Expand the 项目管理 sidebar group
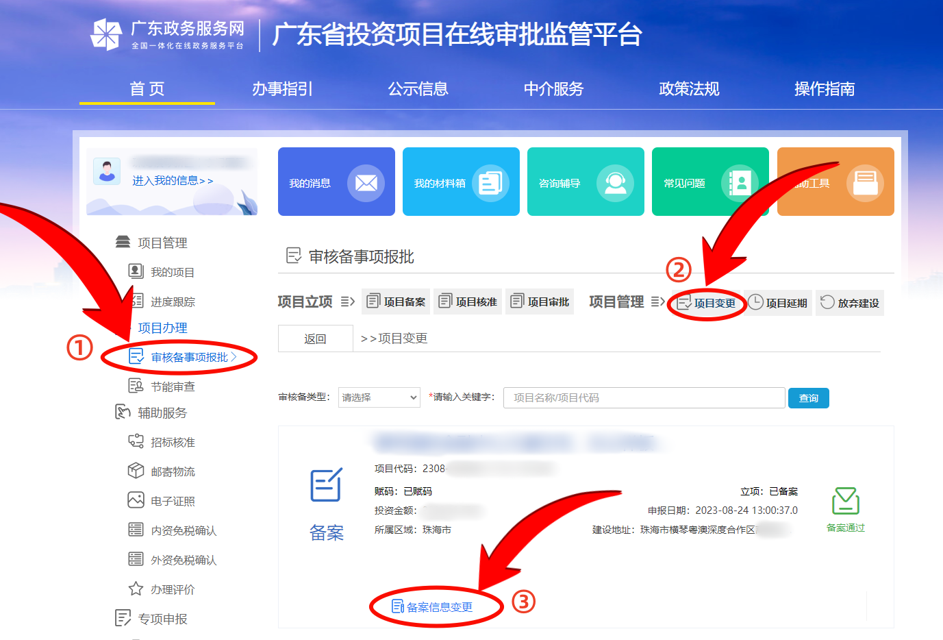943x640 pixels. click(x=162, y=242)
